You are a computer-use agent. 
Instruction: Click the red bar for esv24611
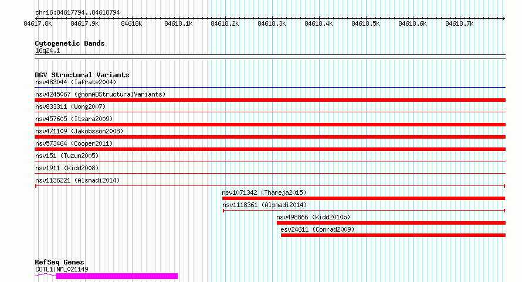[393, 235]
